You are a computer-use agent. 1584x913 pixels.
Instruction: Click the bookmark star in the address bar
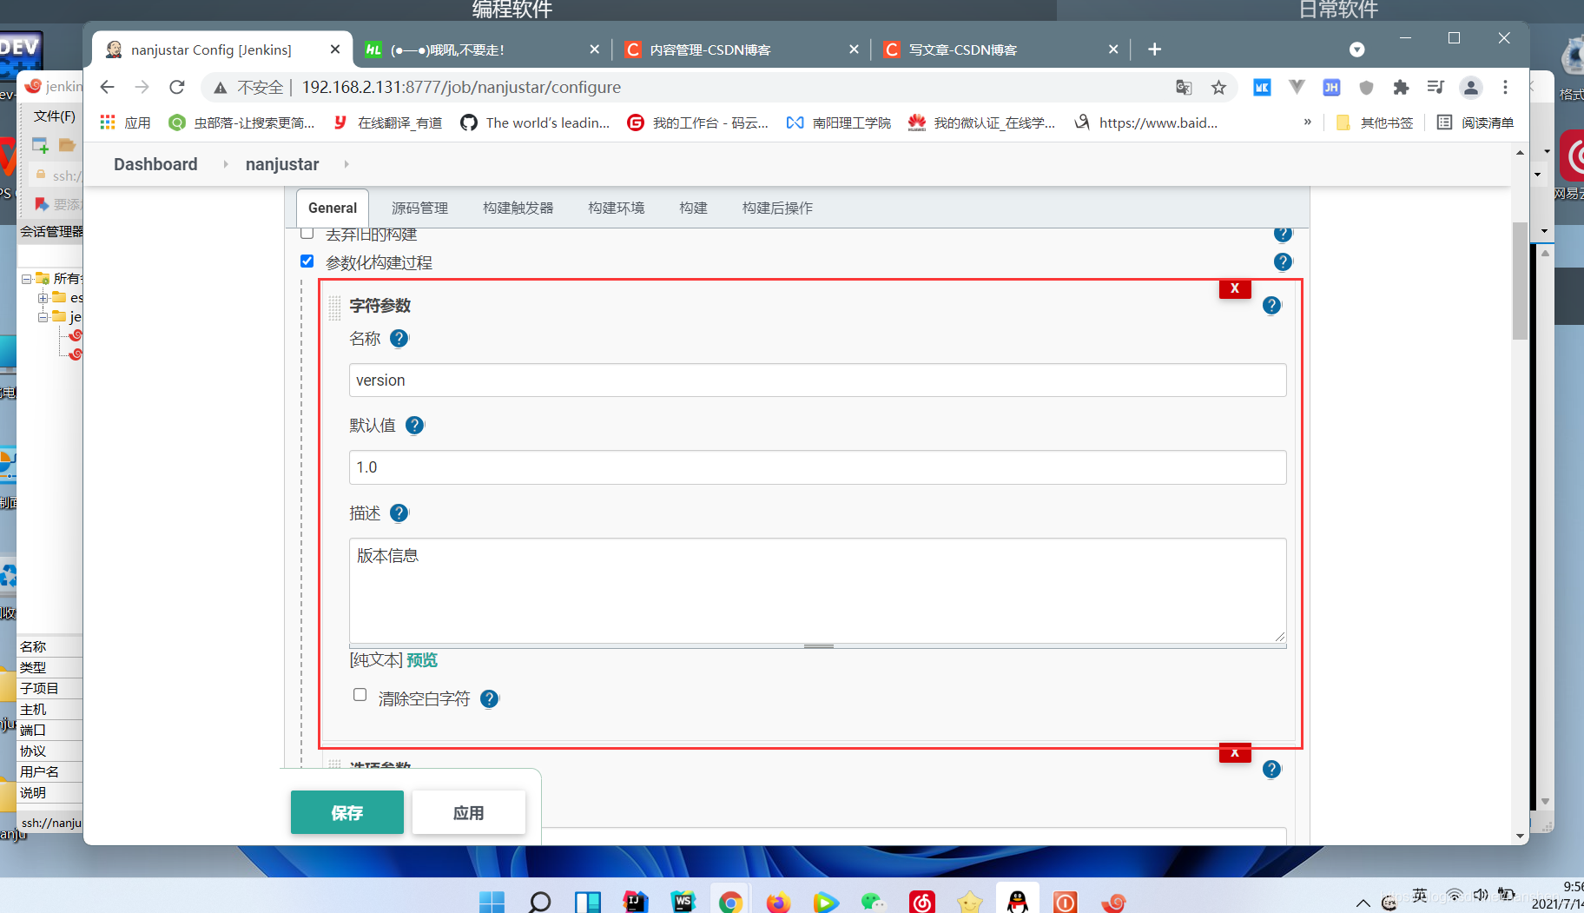coord(1219,87)
